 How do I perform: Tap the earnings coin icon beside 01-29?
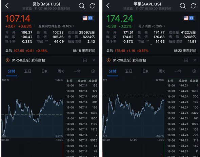tap(108, 60)
